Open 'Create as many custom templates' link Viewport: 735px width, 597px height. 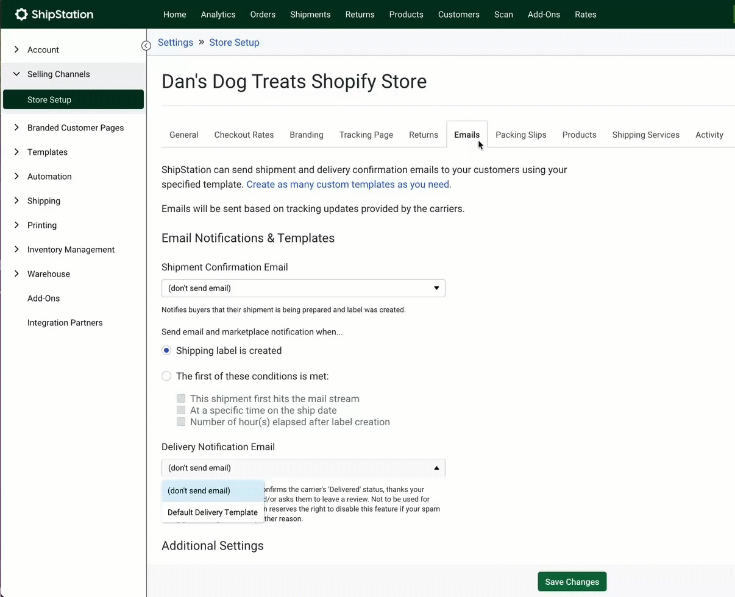tap(349, 185)
